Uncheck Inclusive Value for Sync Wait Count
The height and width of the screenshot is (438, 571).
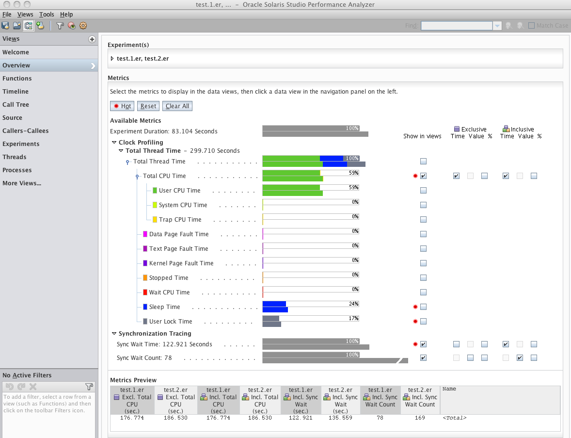(520, 358)
